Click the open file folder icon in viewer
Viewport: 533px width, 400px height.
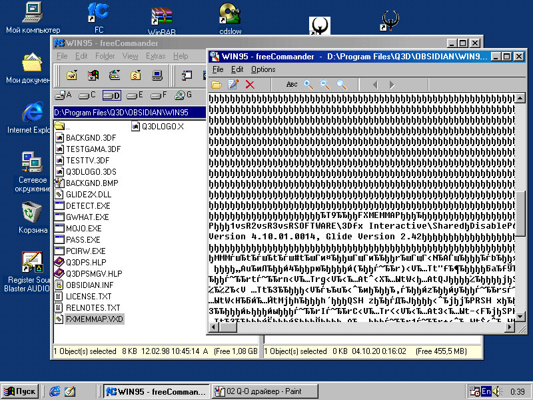216,85
